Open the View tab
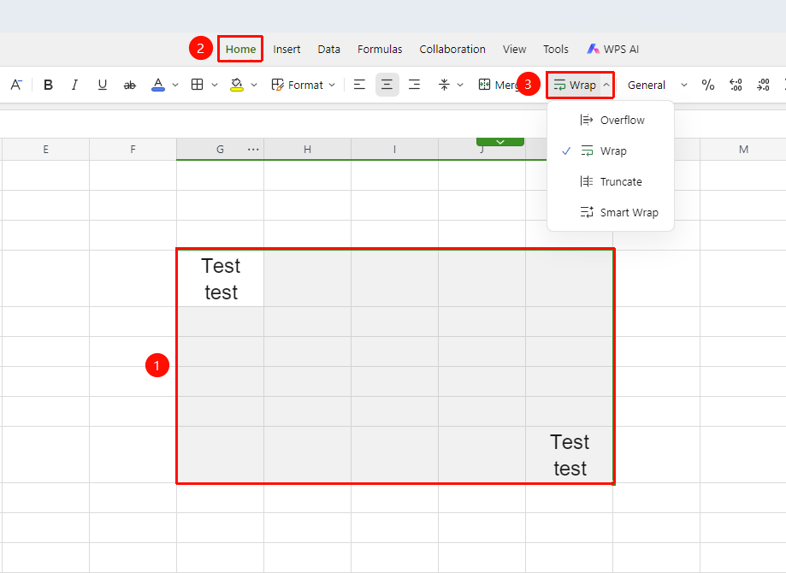786x573 pixels. (514, 49)
